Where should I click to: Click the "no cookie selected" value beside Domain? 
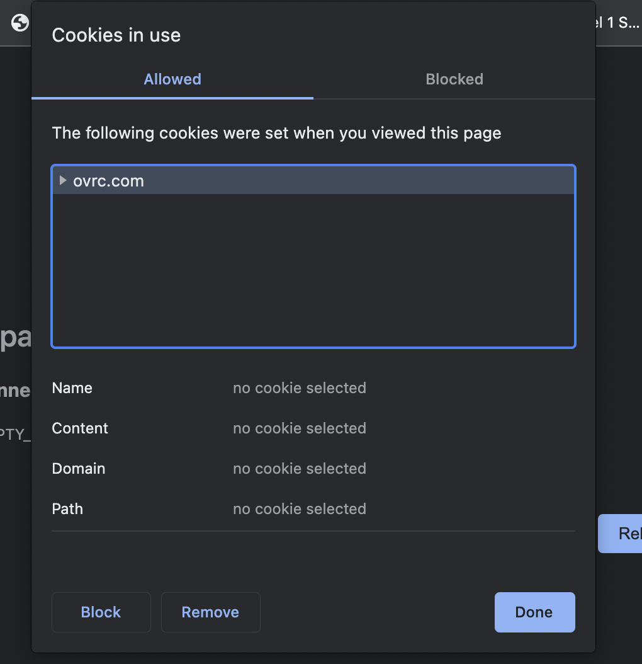point(300,469)
